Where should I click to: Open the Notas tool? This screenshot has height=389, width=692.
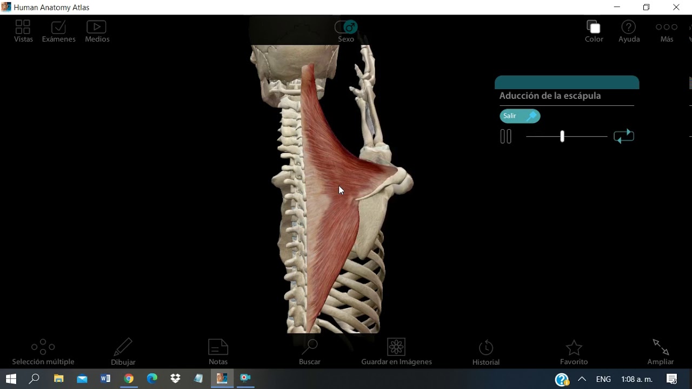pyautogui.click(x=218, y=352)
